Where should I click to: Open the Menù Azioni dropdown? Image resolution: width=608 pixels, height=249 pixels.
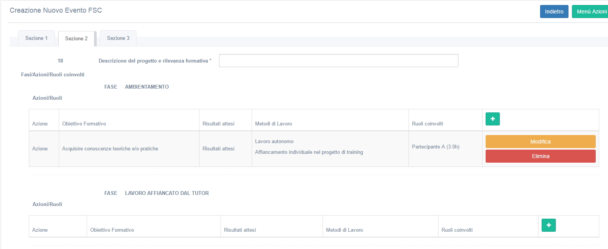click(x=591, y=12)
